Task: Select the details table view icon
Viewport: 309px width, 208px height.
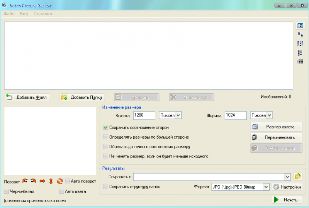Action: point(300,62)
